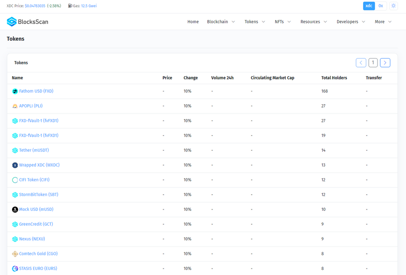Click the Mock USD token icon
The image size is (406, 275).
coord(15,209)
